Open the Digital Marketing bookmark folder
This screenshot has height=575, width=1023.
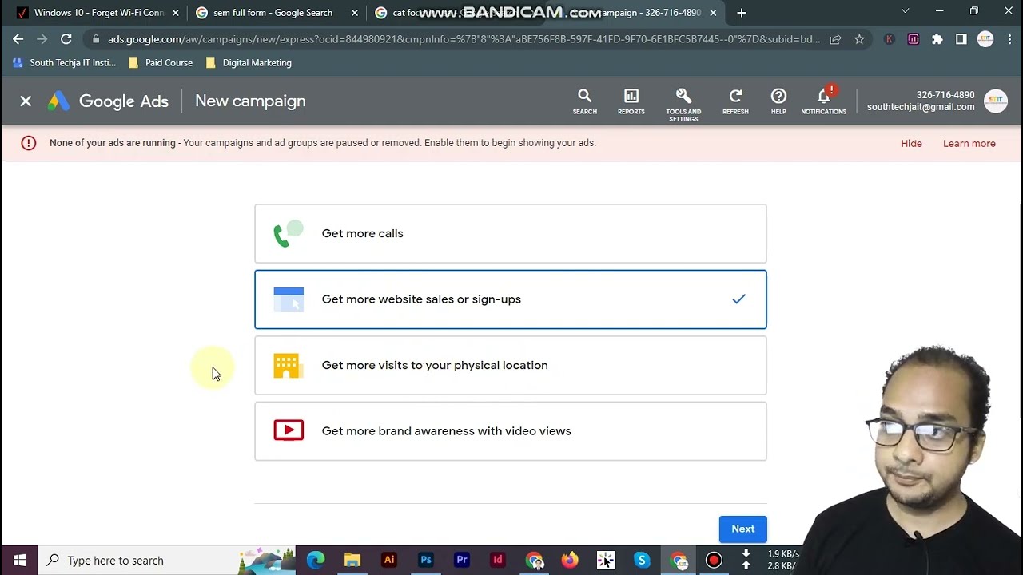pos(256,62)
